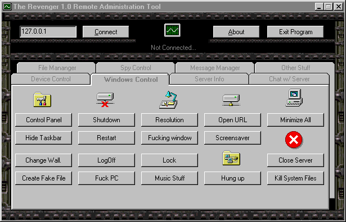Click the Hung up button
The image size is (346, 222).
tap(232, 178)
